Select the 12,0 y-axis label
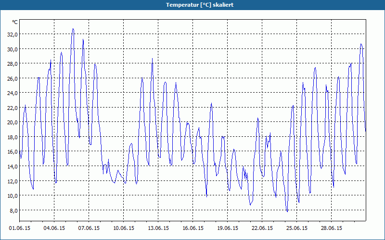 click(x=13, y=181)
